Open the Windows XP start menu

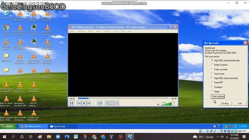point(8,126)
